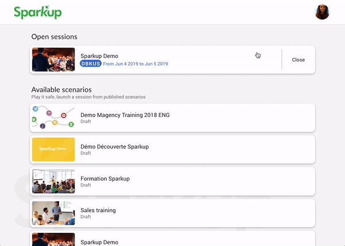Image resolution: width=345 pixels, height=246 pixels.
Task: Click the Available scenarios heading
Action: (62, 89)
